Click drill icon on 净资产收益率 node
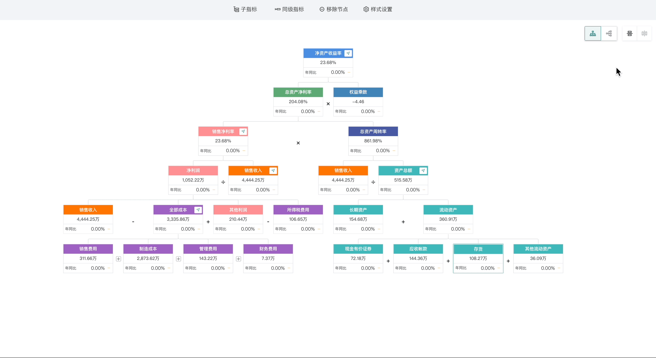The width and height of the screenshot is (656, 358). coord(348,53)
